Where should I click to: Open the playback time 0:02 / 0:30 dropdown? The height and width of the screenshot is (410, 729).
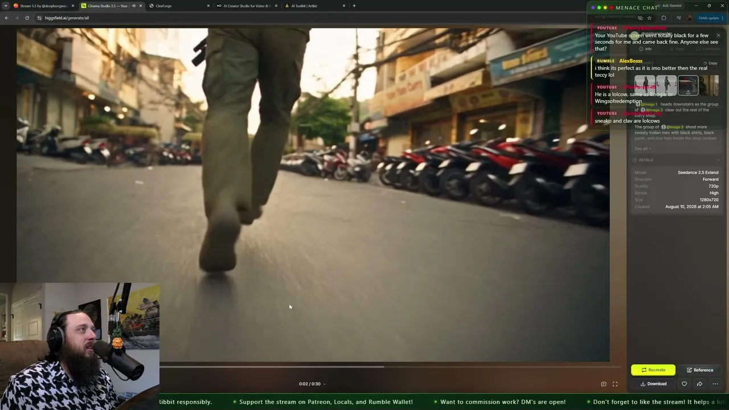pyautogui.click(x=312, y=384)
